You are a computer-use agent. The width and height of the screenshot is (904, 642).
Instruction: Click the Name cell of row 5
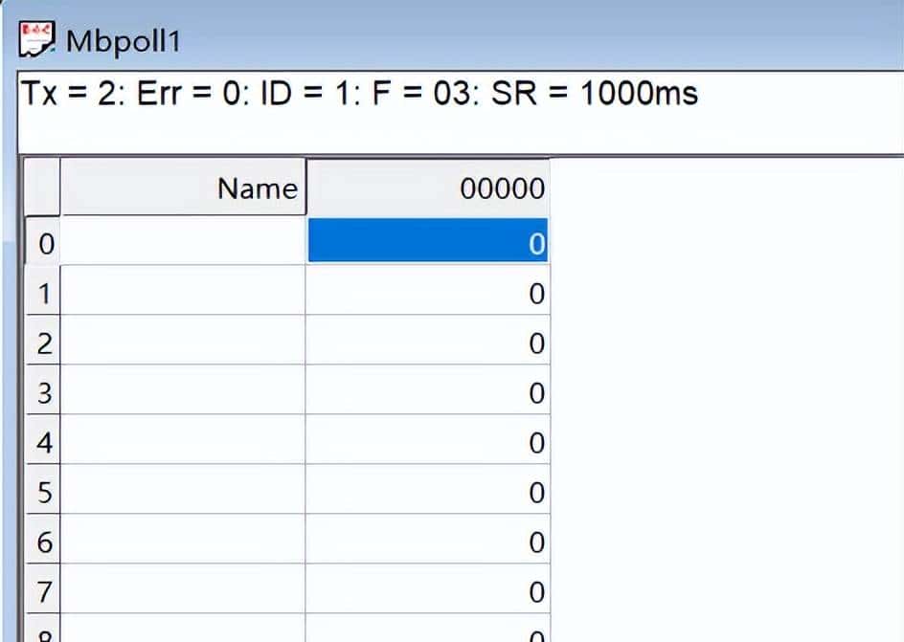182,493
